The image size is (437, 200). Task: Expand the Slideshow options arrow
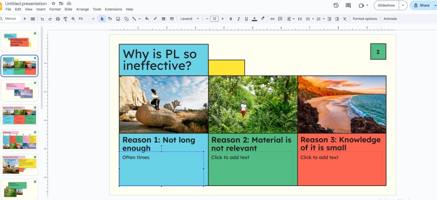403,6
